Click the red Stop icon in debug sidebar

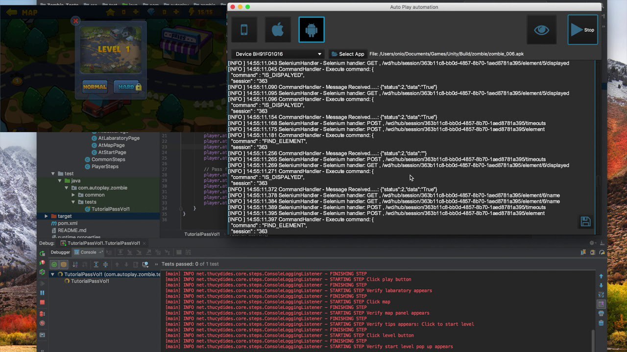point(42,303)
